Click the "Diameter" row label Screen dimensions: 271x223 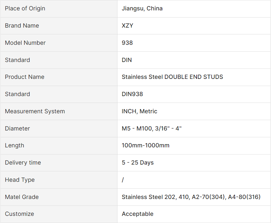point(17,129)
